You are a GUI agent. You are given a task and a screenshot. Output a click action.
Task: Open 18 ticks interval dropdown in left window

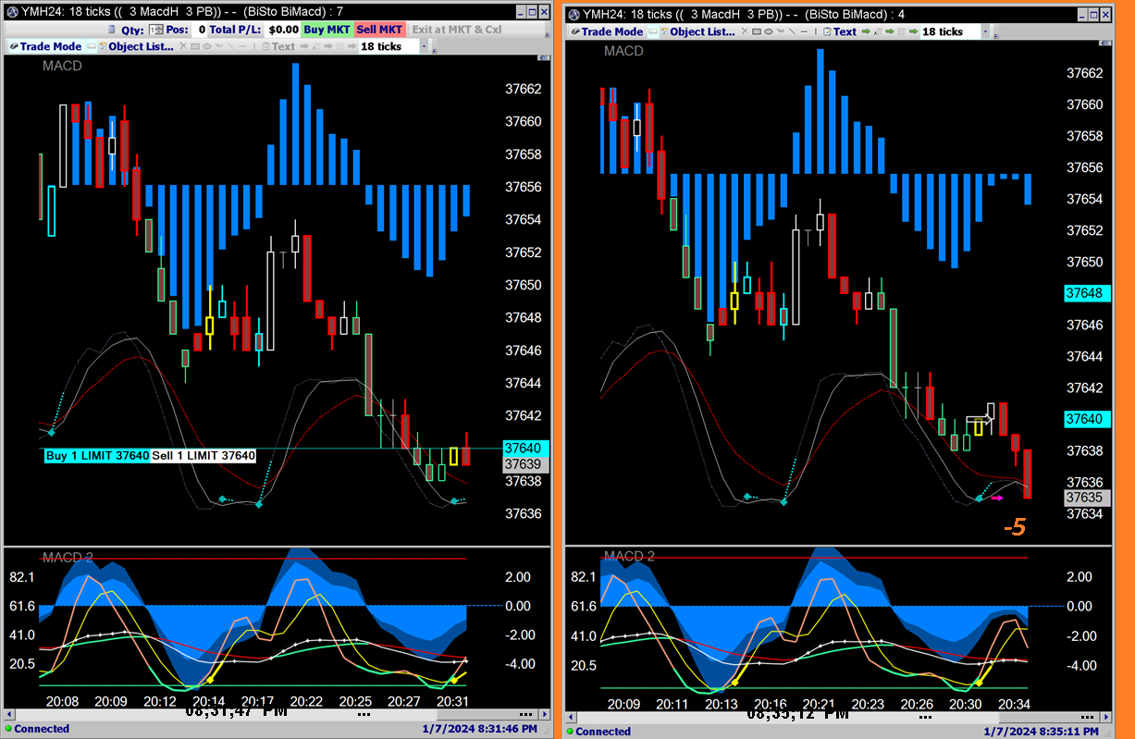coord(424,46)
